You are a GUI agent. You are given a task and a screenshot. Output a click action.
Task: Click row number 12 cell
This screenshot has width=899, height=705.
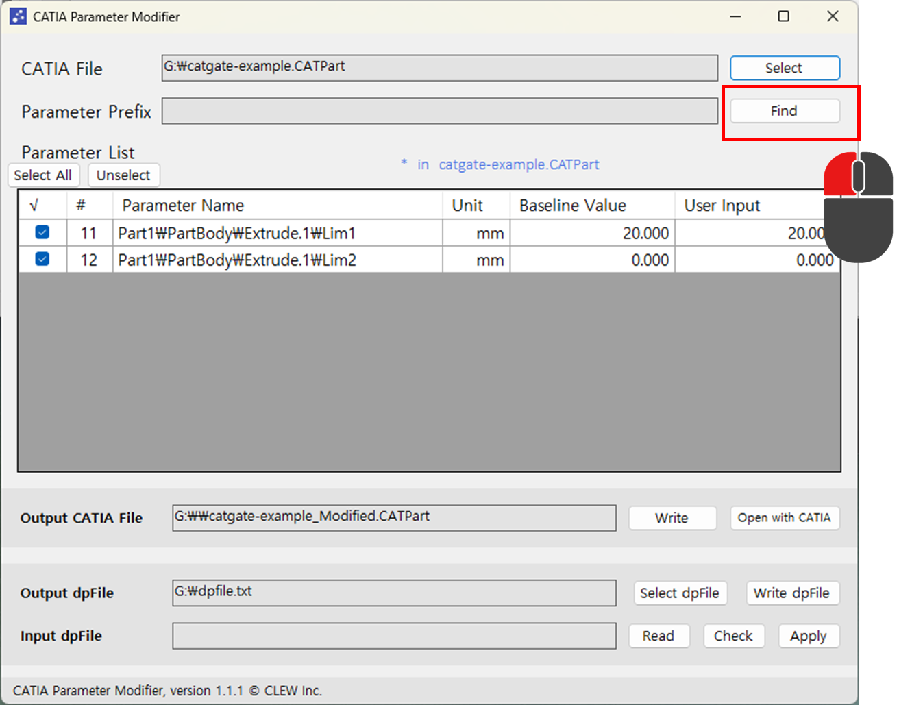coord(90,260)
